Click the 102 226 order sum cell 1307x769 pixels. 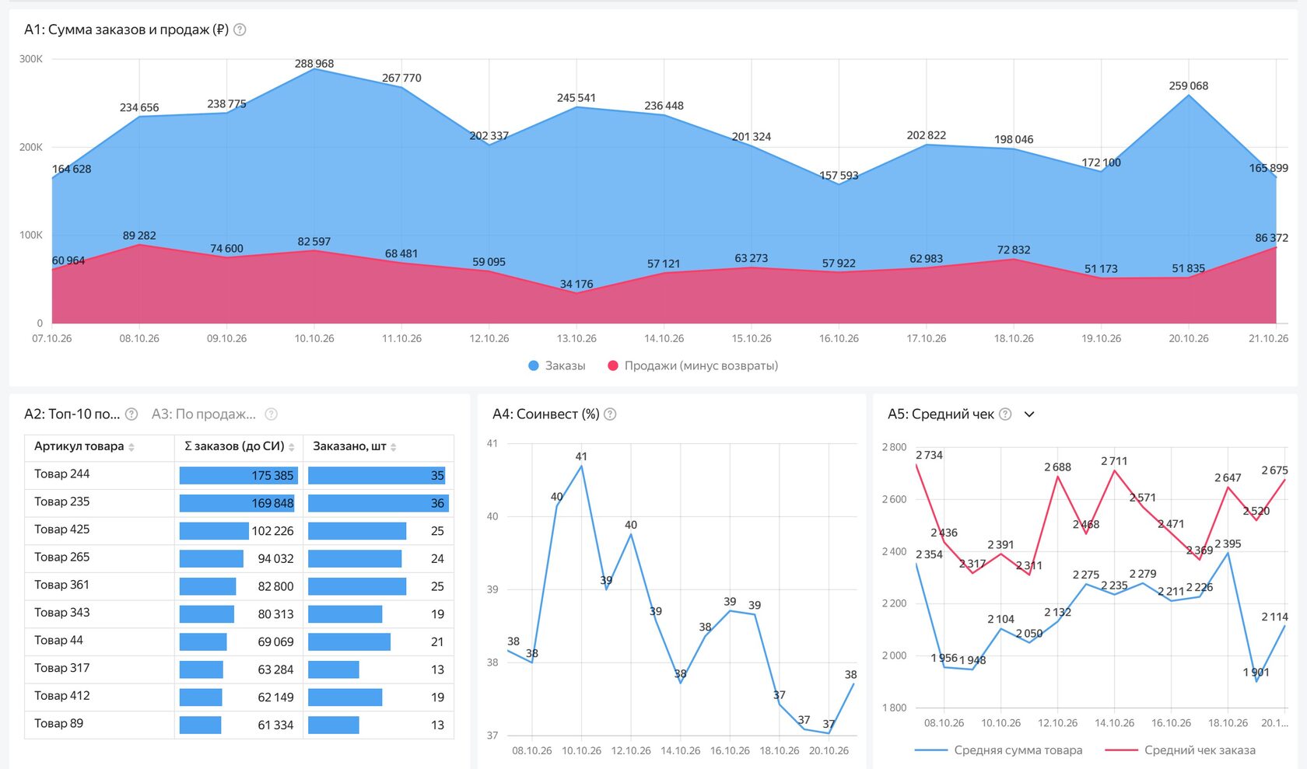point(237,531)
